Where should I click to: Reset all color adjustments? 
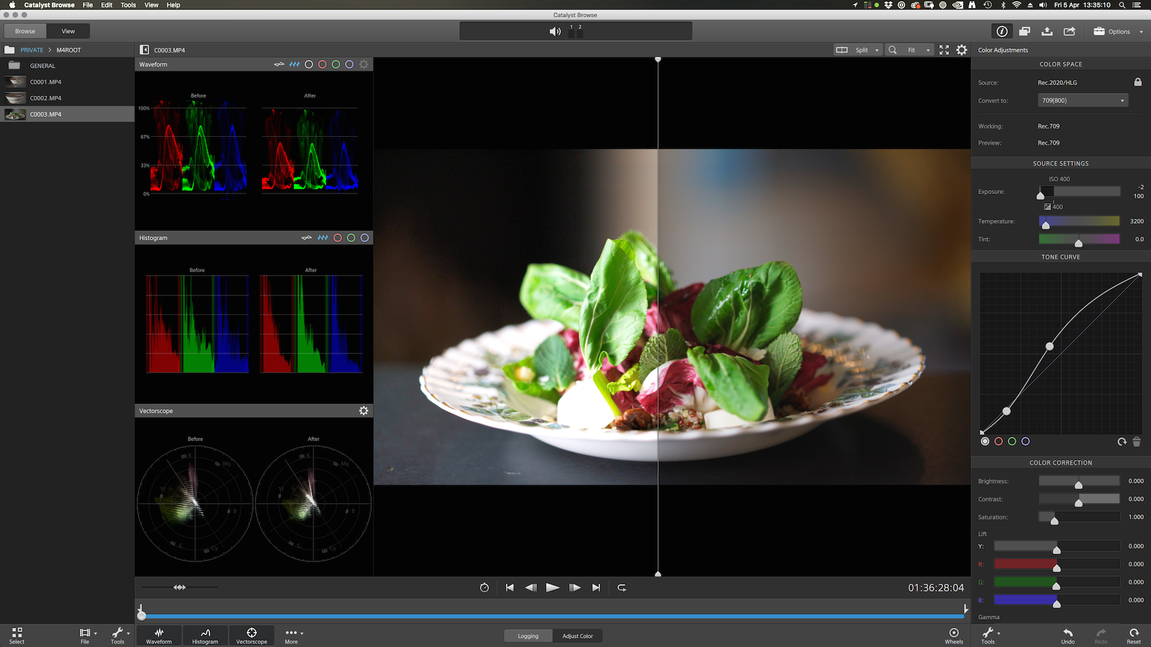[x=1134, y=636]
